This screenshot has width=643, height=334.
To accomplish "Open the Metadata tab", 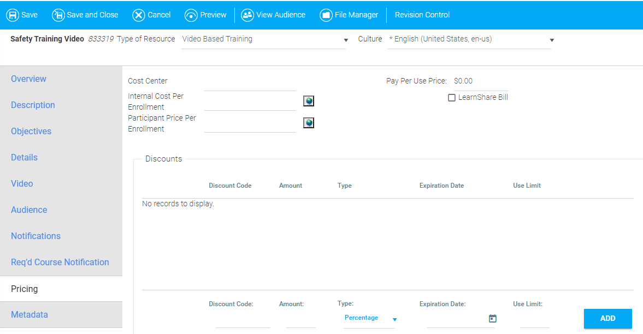I will pyautogui.click(x=30, y=315).
